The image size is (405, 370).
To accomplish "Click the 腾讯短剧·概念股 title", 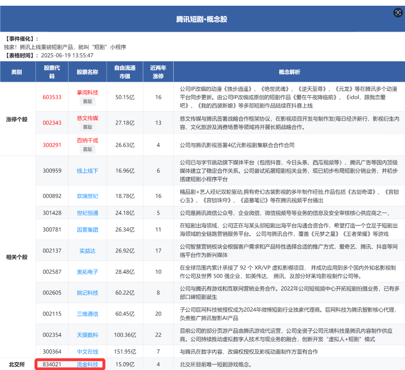I will coord(202,19).
